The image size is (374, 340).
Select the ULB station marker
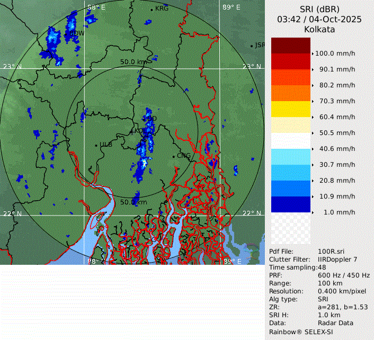pyautogui.click(x=96, y=145)
